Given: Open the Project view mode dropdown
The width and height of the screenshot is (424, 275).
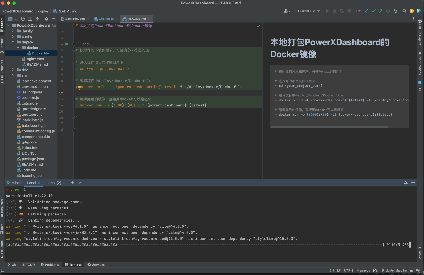Looking at the screenshot, I should point(13,19).
